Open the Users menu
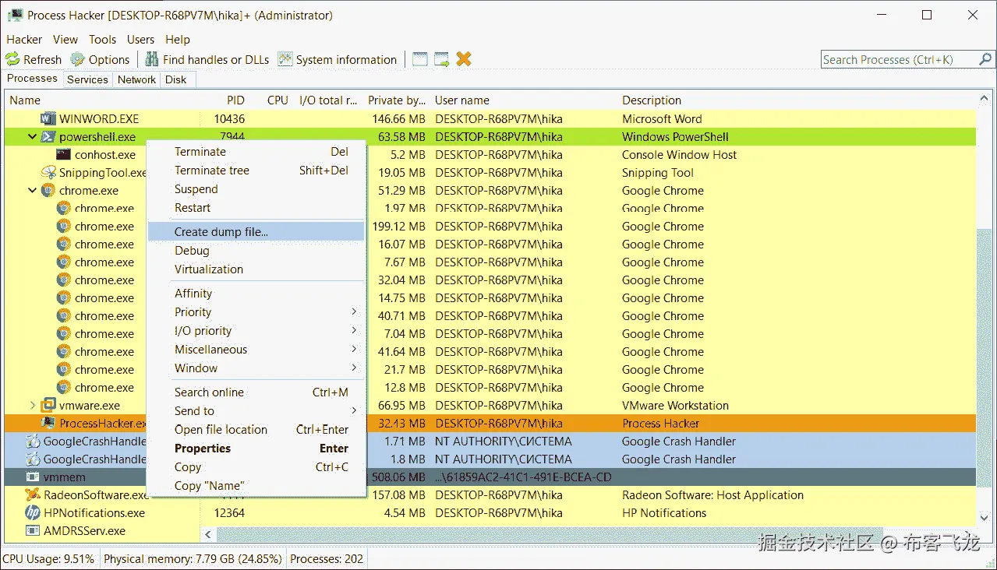 [140, 40]
